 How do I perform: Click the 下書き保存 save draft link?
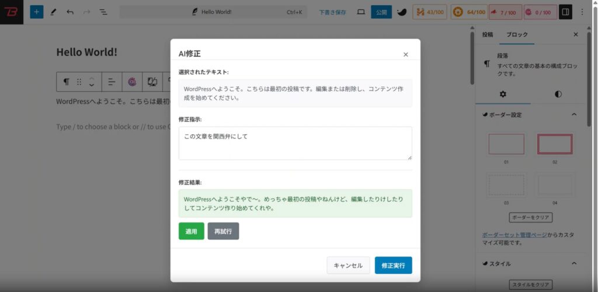click(332, 12)
